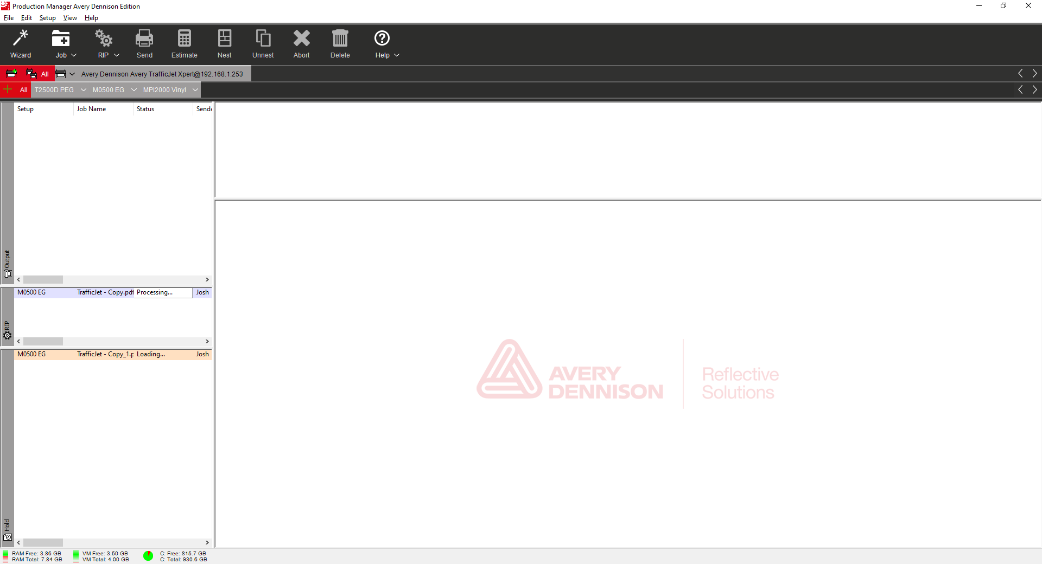
Task: Open the Job button dropdown arrow
Action: [74, 55]
